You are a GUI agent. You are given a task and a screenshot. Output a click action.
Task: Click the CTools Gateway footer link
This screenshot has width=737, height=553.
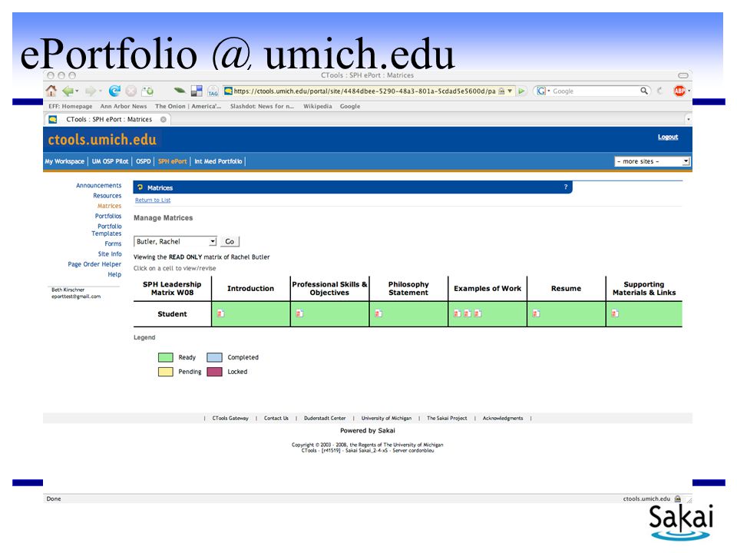coord(230,418)
